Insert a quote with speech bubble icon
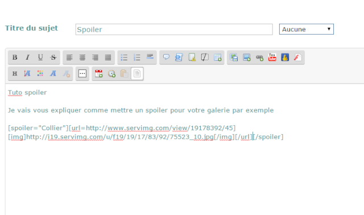 (x=166, y=57)
